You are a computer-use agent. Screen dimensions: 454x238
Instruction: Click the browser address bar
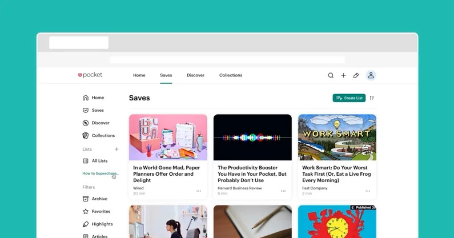pyautogui.click(x=227, y=60)
